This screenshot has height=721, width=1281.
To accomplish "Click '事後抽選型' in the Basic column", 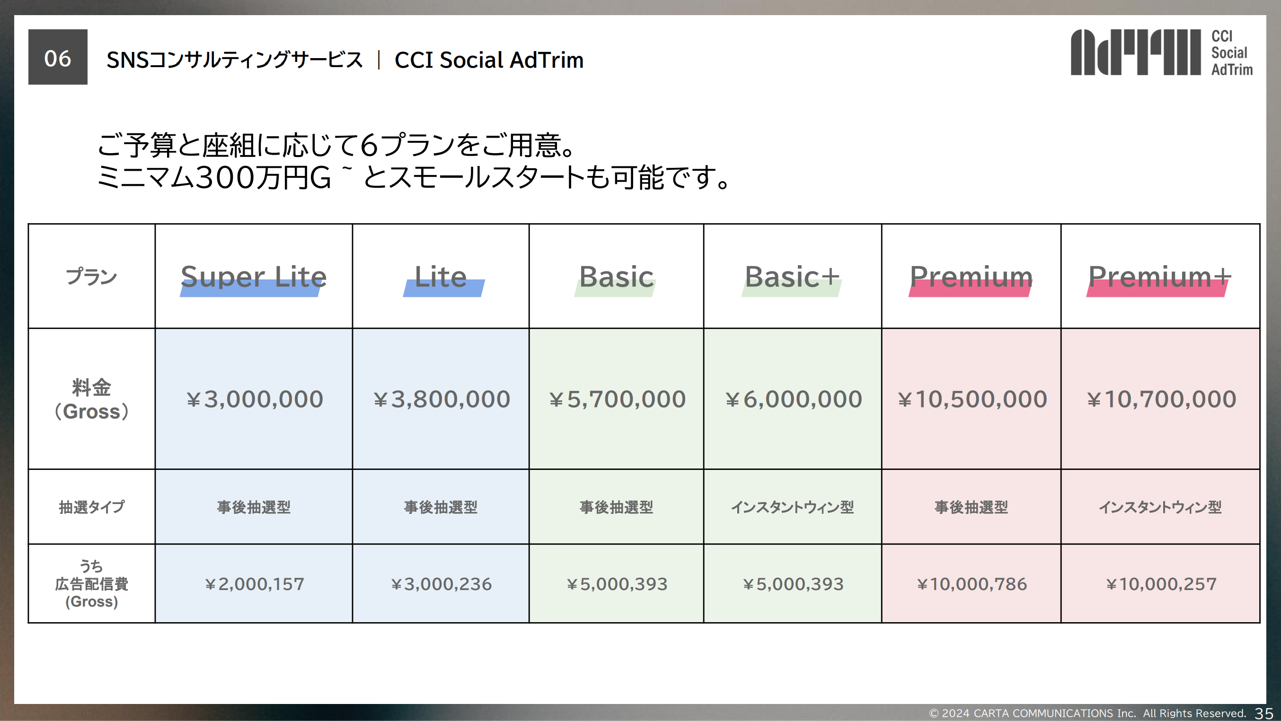I will pos(616,507).
